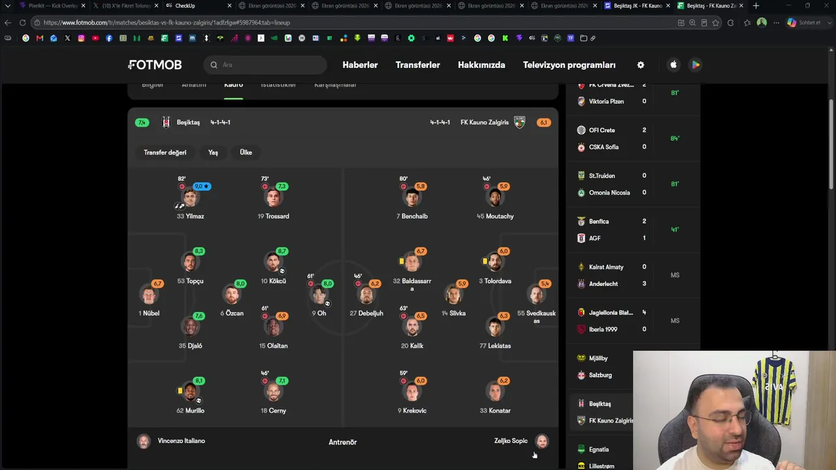Open the Transferler link

pyautogui.click(x=417, y=65)
